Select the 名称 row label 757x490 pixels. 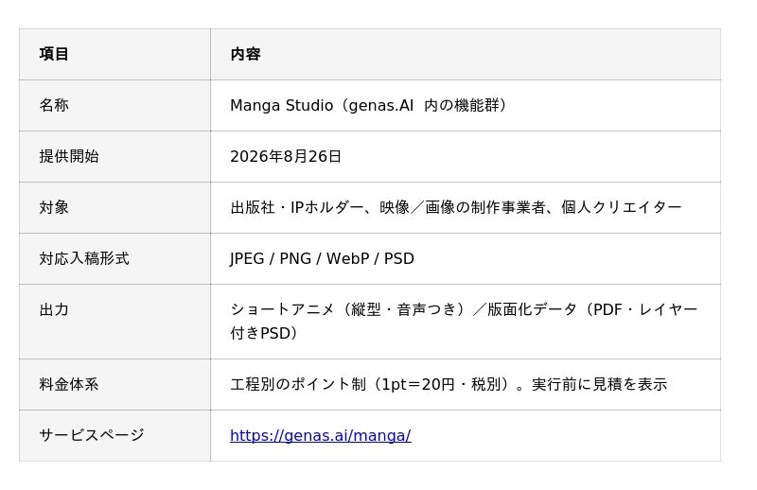[x=54, y=105]
